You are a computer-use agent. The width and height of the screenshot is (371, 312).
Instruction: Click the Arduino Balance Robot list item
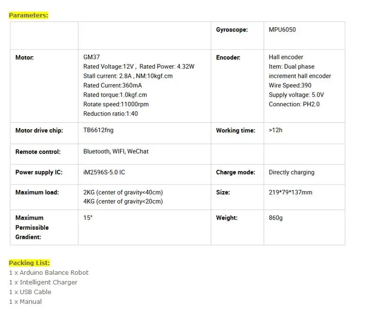click(x=49, y=272)
